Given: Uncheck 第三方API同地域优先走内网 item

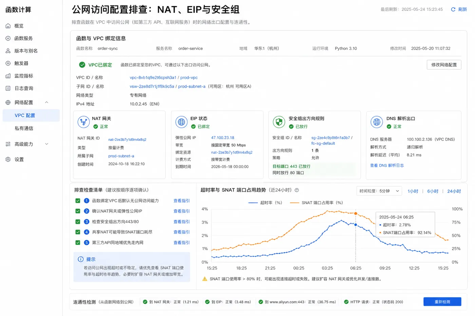Looking at the screenshot, I should pos(78,243).
